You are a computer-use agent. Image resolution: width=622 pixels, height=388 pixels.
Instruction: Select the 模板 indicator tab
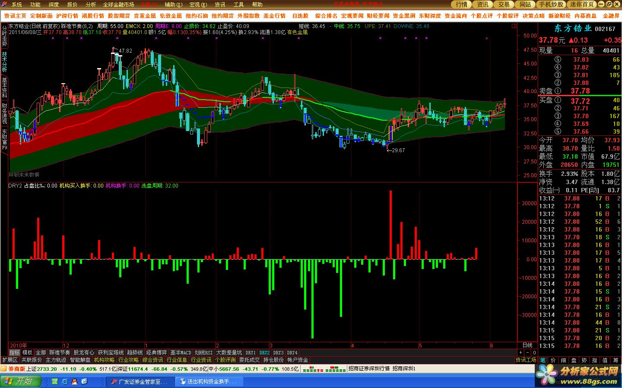pyautogui.click(x=27, y=353)
